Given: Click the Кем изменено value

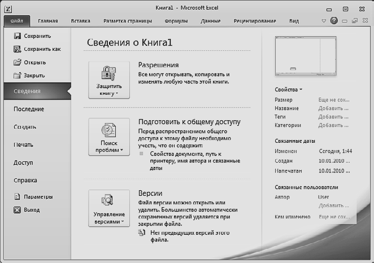Looking at the screenshot, I should click(334, 217).
